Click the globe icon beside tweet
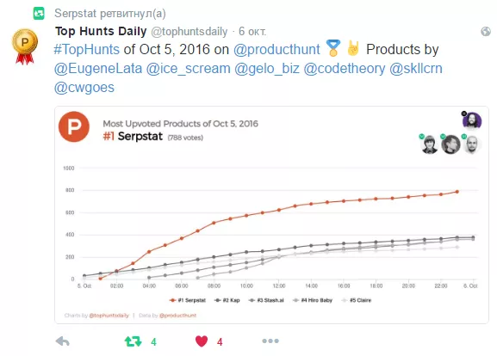Image resolution: width=497 pixels, height=356 pixels. (486, 31)
